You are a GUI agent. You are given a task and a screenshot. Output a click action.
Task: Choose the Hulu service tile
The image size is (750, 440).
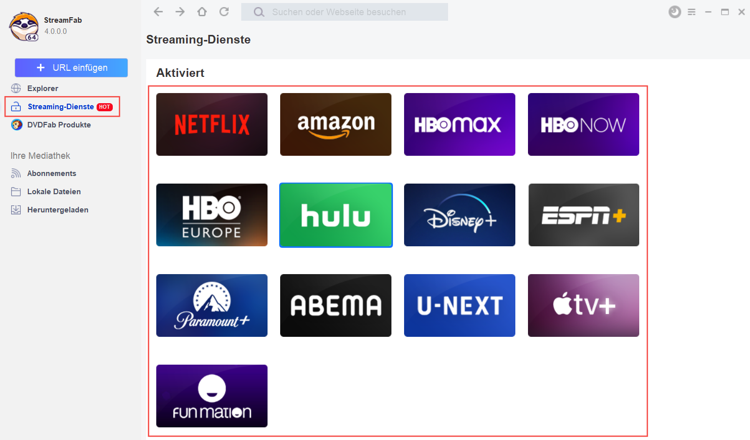pos(336,215)
